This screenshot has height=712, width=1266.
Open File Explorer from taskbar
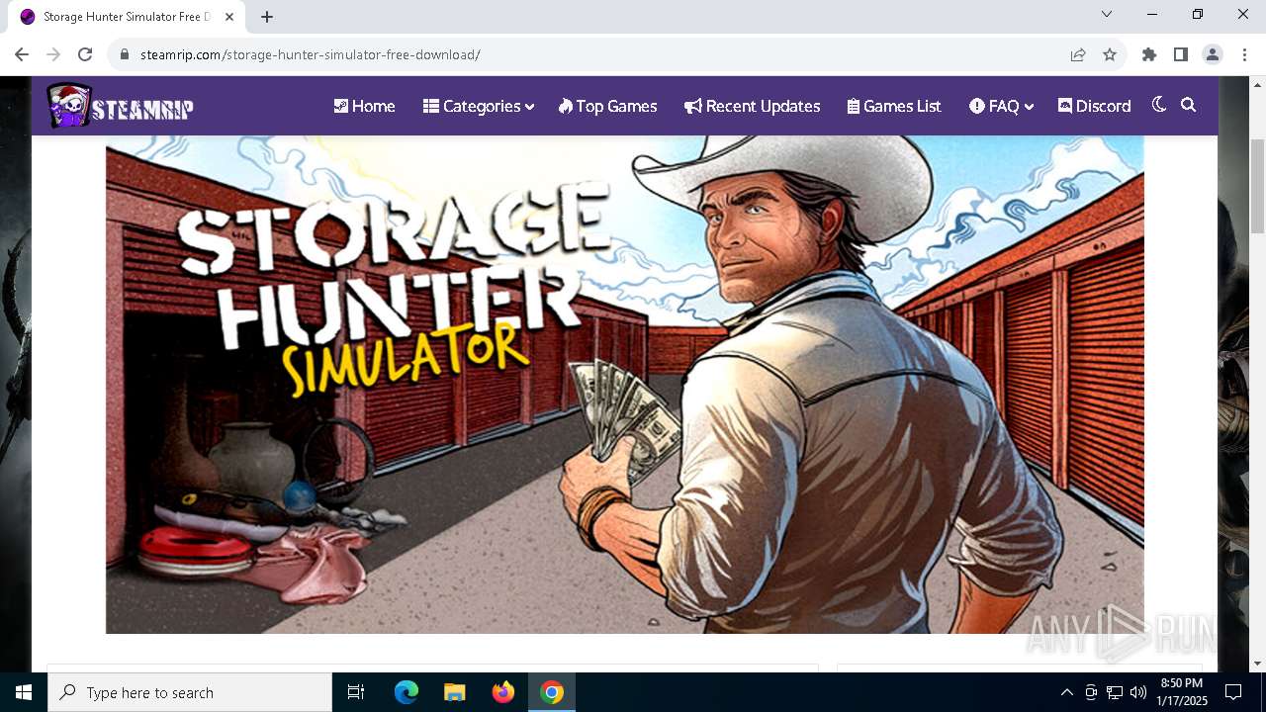point(454,692)
